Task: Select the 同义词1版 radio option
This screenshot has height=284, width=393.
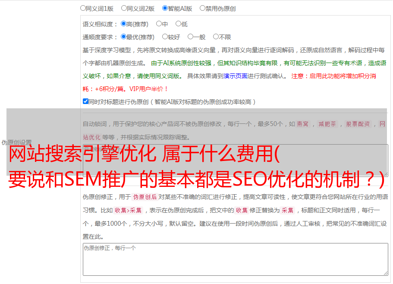Action: pos(83,8)
